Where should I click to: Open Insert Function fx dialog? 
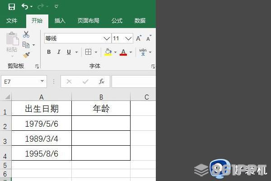pos(102,81)
